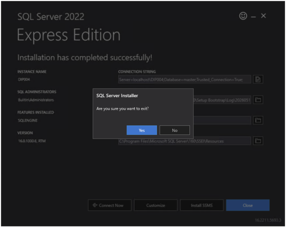Open the Setup Bootstrap log folder icon
The image size is (286, 227).
tap(258, 100)
